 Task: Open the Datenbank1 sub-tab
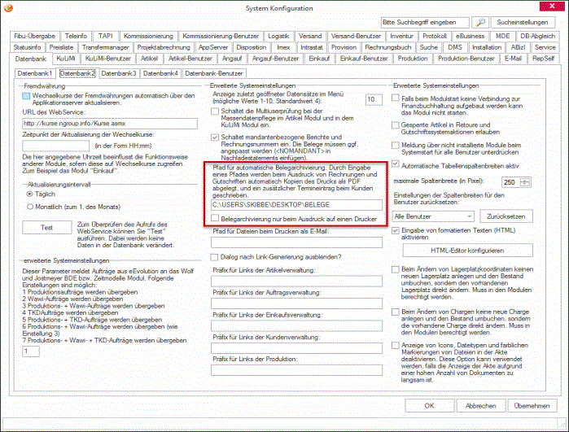[x=35, y=73]
